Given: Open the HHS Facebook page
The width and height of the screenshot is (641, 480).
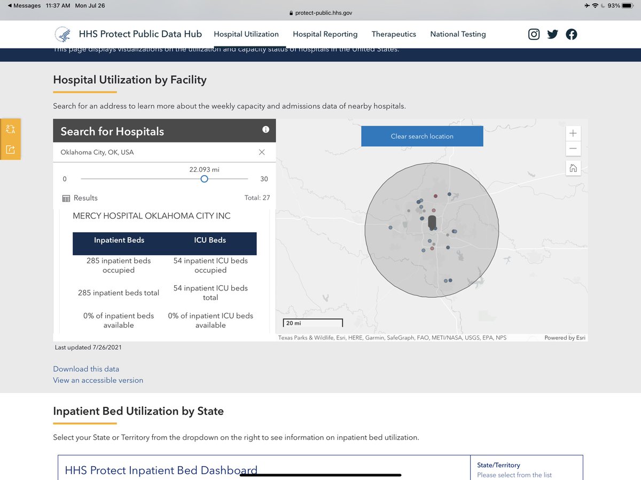Looking at the screenshot, I should tap(572, 34).
